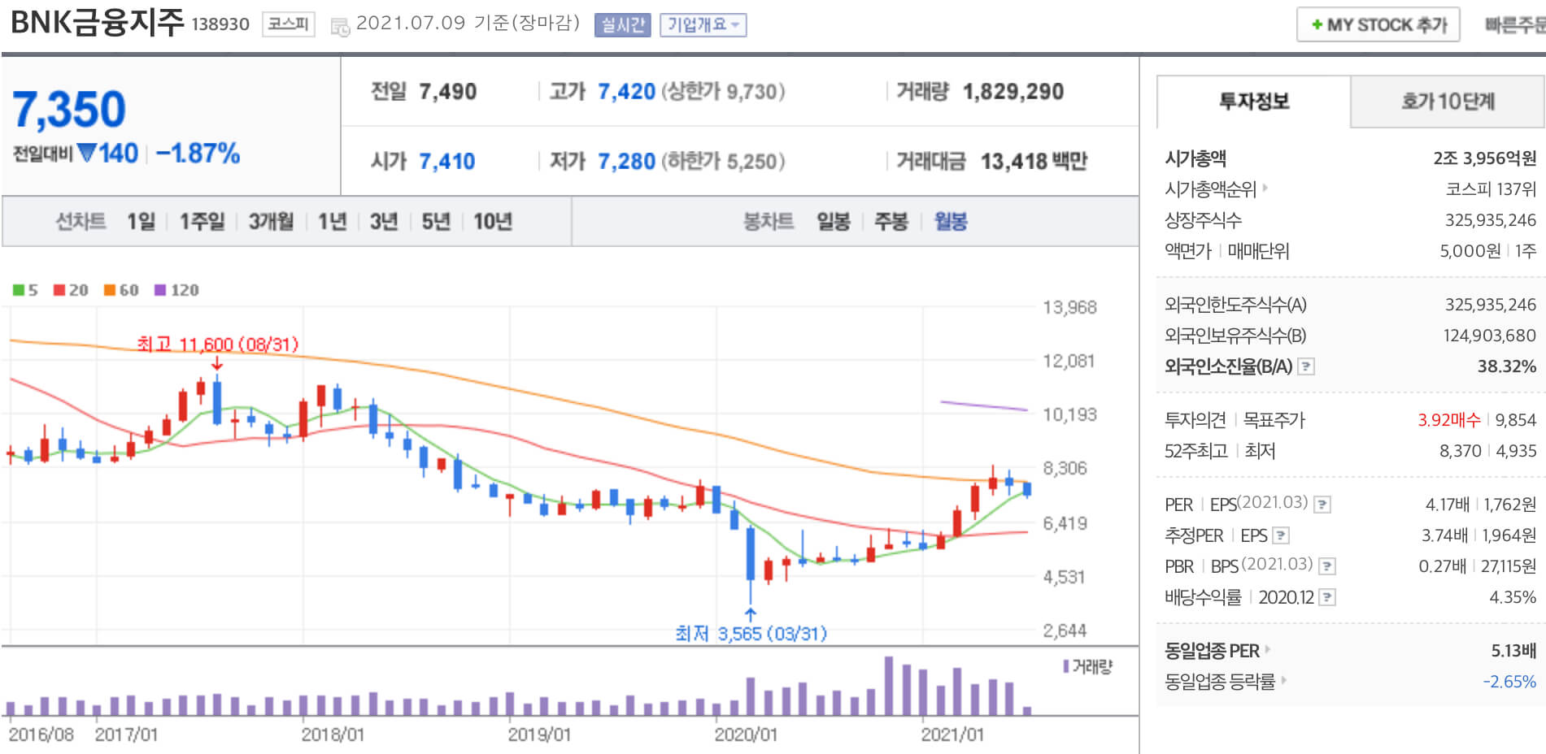Click the 코스피 market badge
The image size is (1546, 754).
pos(289,24)
